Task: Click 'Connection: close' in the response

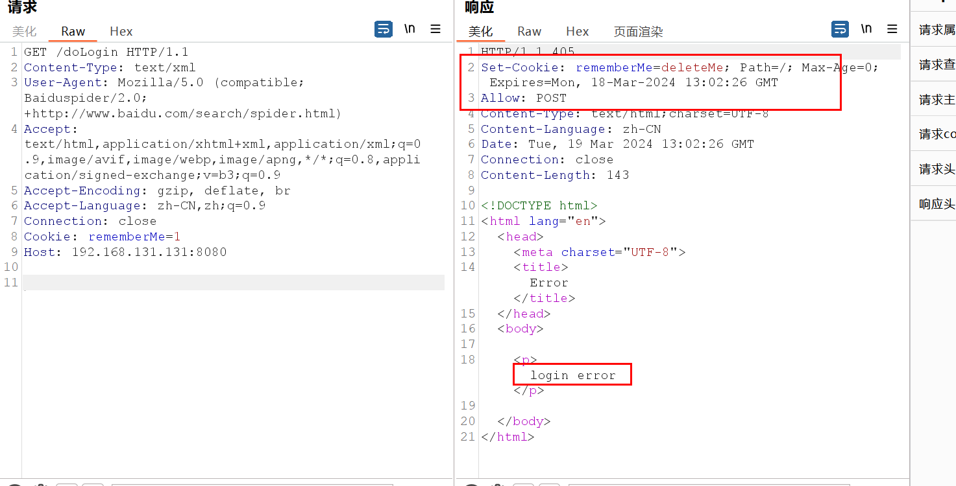Action: click(x=547, y=159)
